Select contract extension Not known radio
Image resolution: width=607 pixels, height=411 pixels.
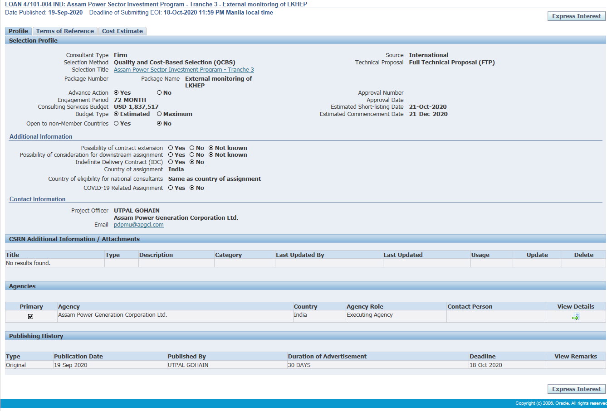211,148
